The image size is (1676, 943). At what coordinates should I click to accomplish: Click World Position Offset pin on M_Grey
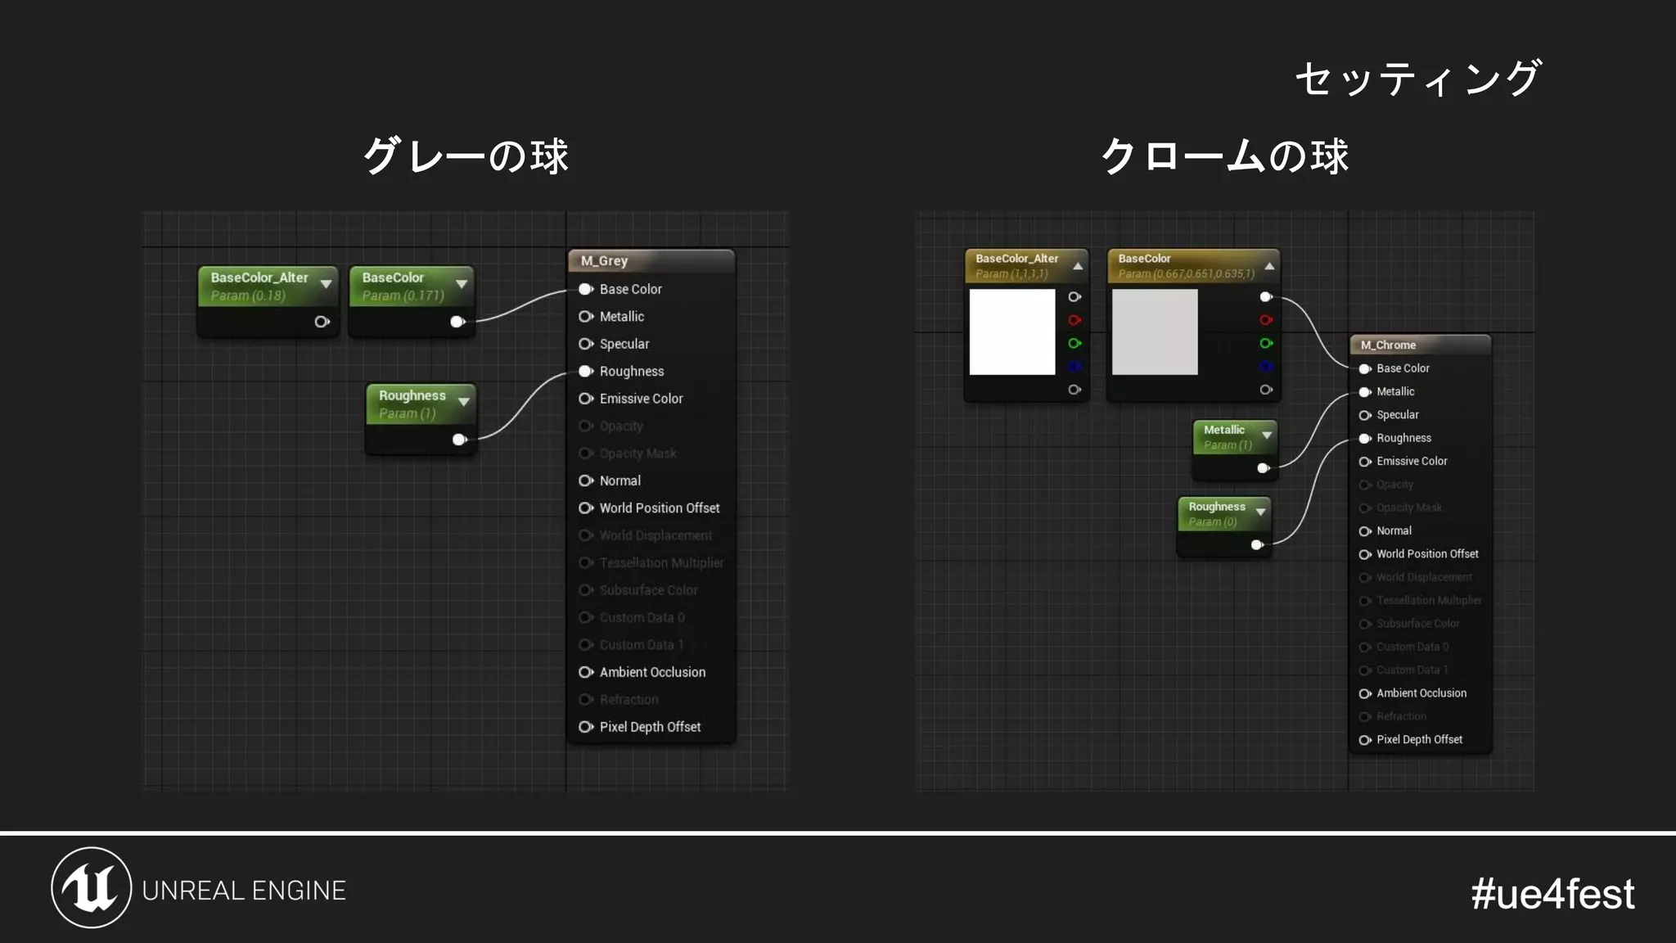[x=586, y=508]
